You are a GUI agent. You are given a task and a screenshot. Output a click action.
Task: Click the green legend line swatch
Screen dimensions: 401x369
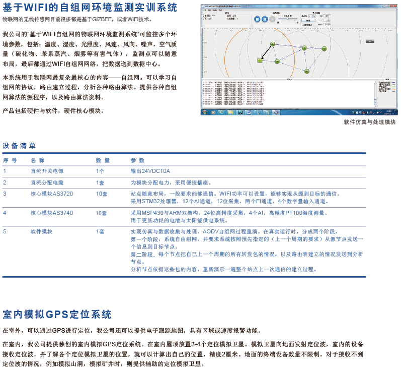coord(393,87)
